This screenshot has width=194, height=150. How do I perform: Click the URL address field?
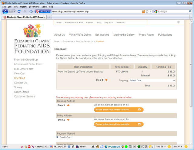coord(96,11)
